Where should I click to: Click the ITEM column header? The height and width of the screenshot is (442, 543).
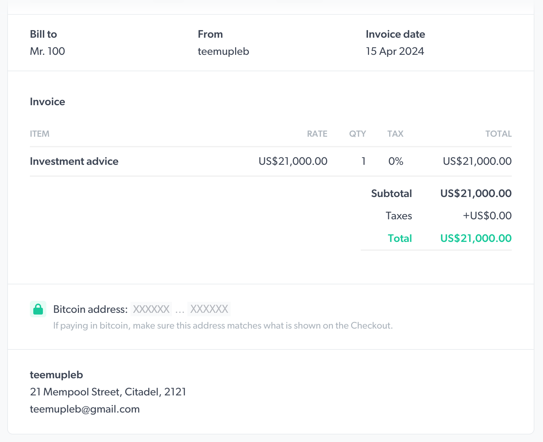39,134
